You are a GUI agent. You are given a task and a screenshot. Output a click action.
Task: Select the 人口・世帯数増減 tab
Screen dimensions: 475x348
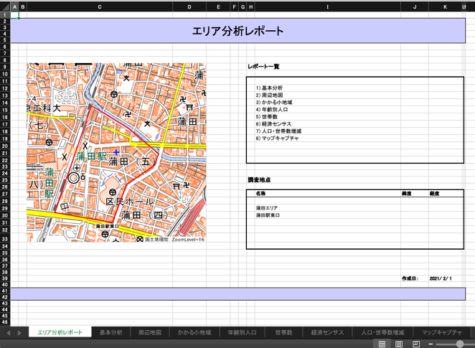(x=382, y=332)
